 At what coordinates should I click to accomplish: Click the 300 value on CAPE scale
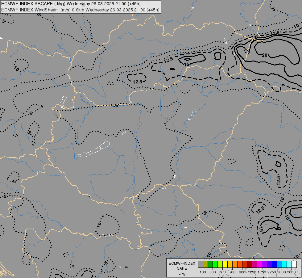(x=213, y=272)
